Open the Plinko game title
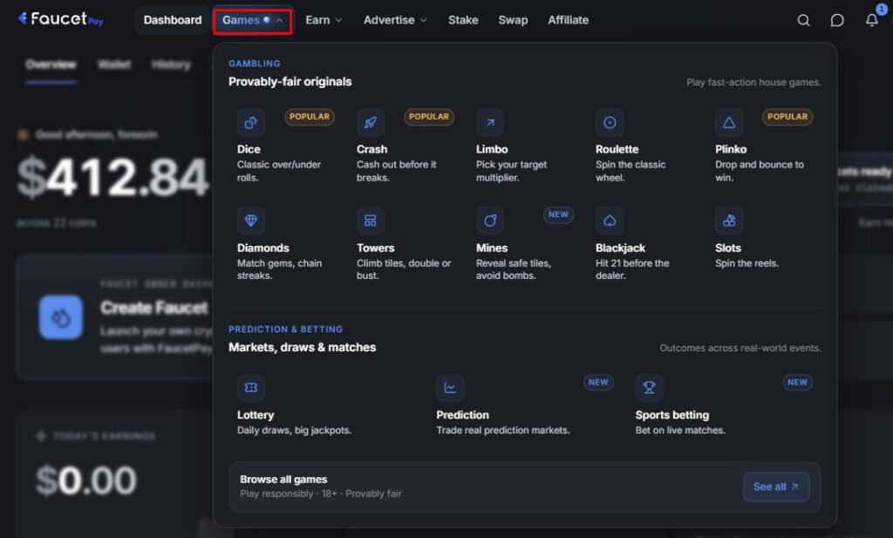 pos(732,149)
